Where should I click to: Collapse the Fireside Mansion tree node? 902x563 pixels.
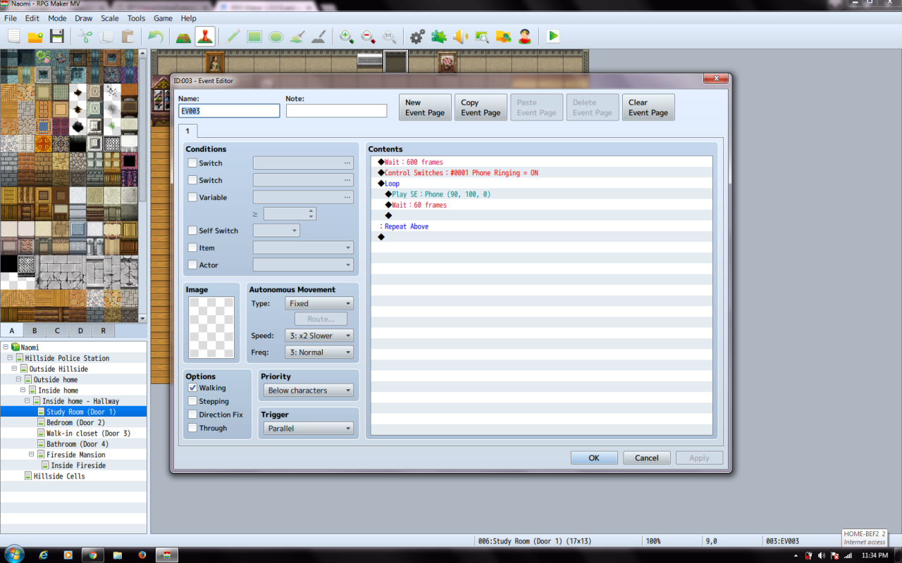32,455
